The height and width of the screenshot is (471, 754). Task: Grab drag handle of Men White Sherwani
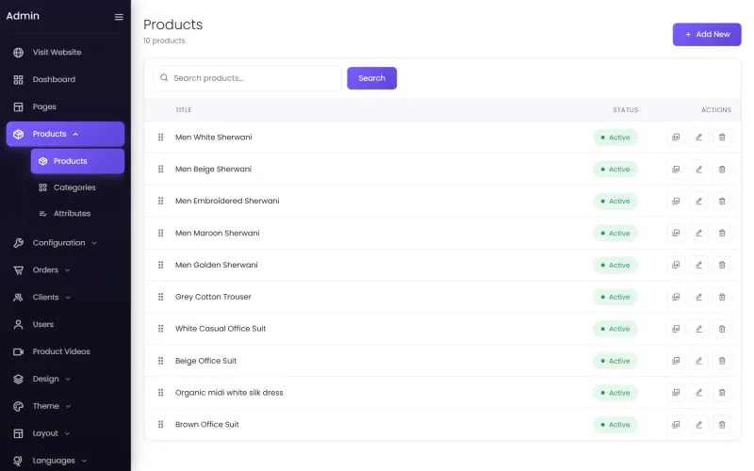coord(160,138)
